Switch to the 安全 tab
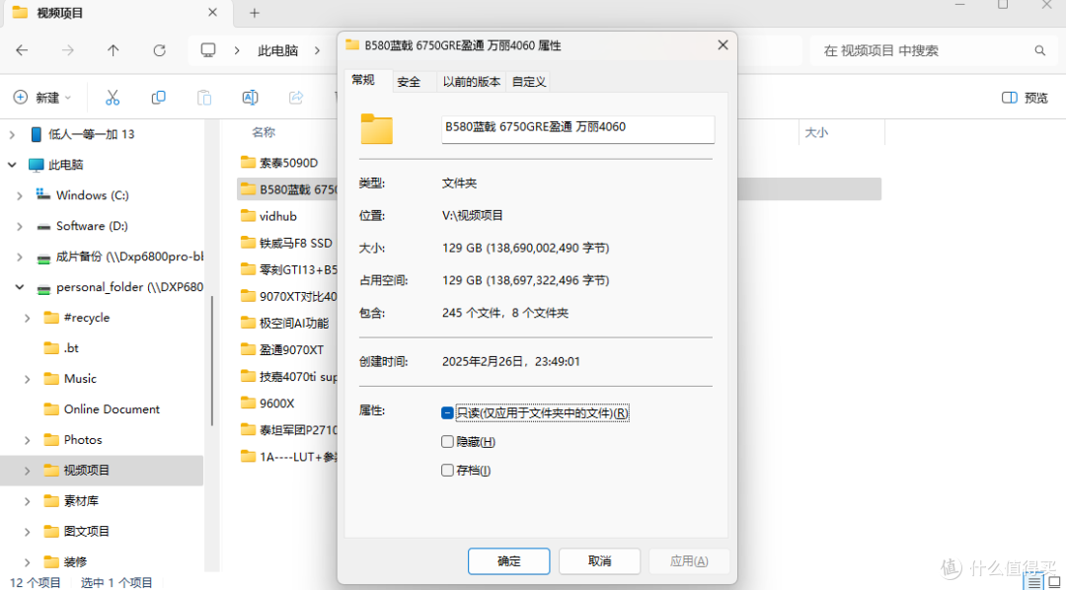This screenshot has height=590, width=1066. pyautogui.click(x=409, y=82)
